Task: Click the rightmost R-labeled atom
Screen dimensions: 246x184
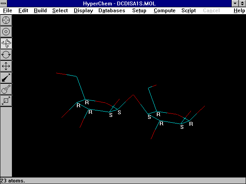Action: coord(191,124)
